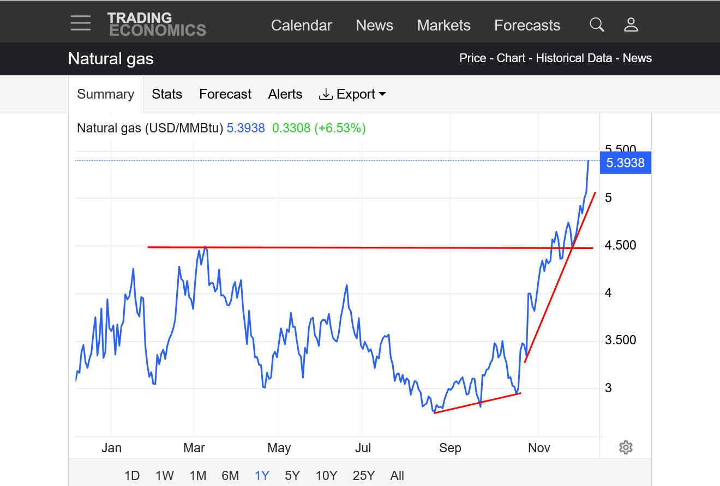Click the Trading Economics logo
This screenshot has height=486, width=720.
pos(156,25)
